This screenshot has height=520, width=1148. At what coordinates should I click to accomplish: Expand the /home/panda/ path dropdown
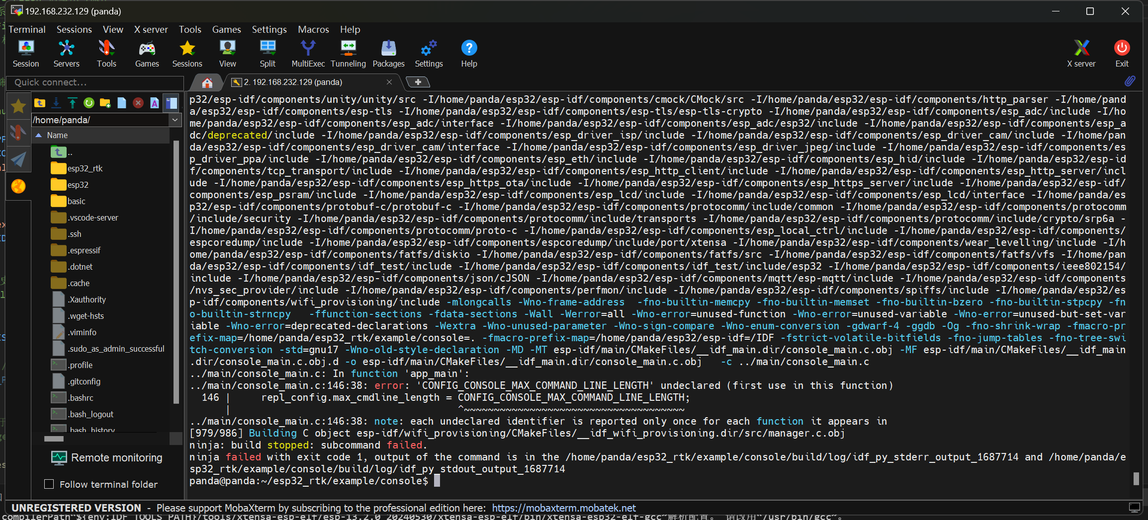pos(175,120)
